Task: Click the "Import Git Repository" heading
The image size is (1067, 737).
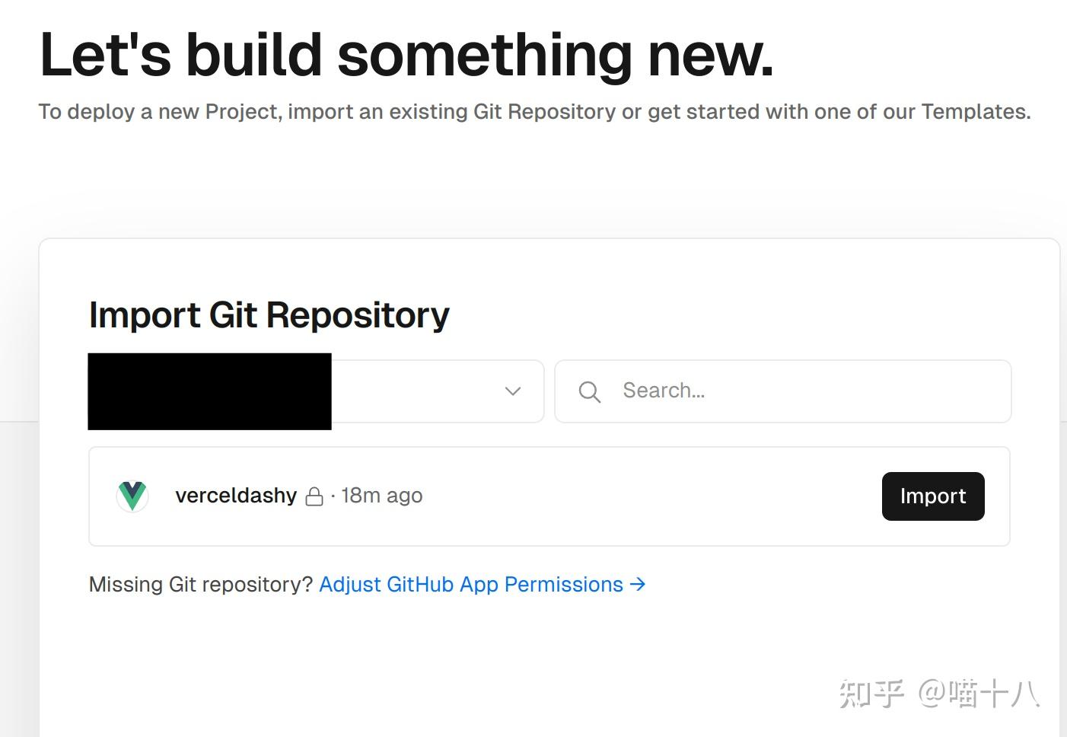Action: point(269,315)
